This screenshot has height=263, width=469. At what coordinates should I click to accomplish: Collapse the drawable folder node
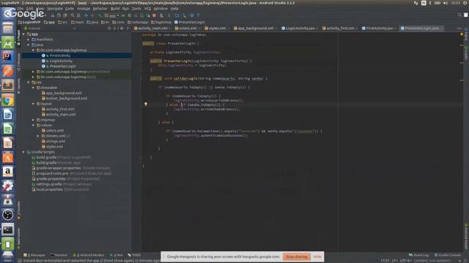[x=33, y=88]
